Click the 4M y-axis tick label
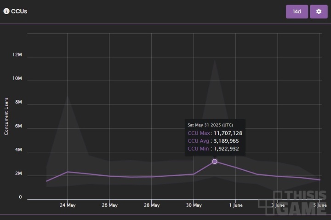The image size is (331, 220). click(18, 150)
